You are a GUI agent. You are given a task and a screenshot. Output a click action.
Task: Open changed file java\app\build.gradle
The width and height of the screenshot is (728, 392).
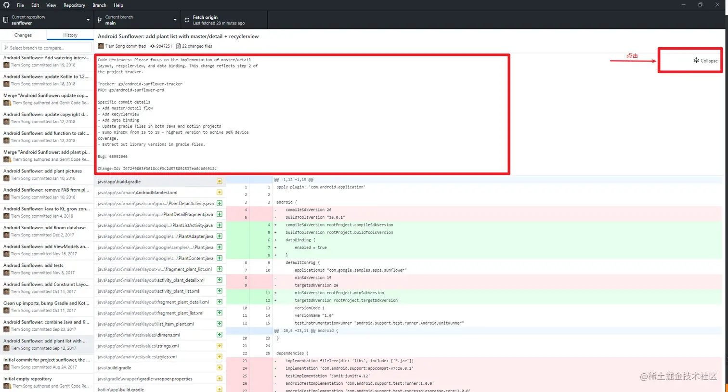point(160,182)
